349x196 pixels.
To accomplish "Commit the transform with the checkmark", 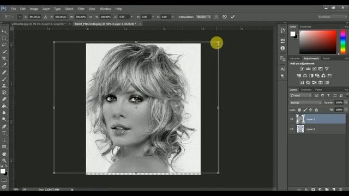I will (x=233, y=17).
